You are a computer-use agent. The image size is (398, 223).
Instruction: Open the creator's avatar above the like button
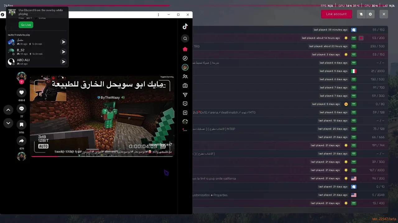tap(21, 77)
